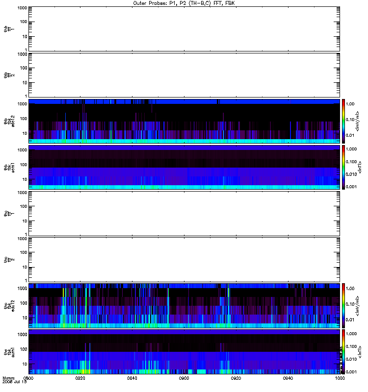The height and width of the screenshot is (392, 368).
Task: Click "1.000" on the thb scm1 color scale
Action: tap(351, 149)
